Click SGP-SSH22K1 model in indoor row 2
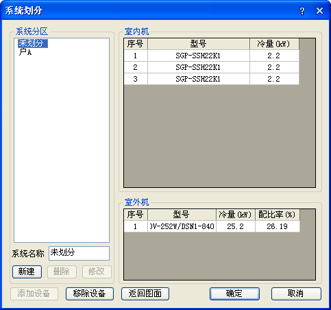Screen dimensions: 331x310 199,67
